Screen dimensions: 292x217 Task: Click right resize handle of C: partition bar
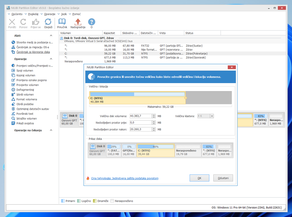click(x=186, y=98)
